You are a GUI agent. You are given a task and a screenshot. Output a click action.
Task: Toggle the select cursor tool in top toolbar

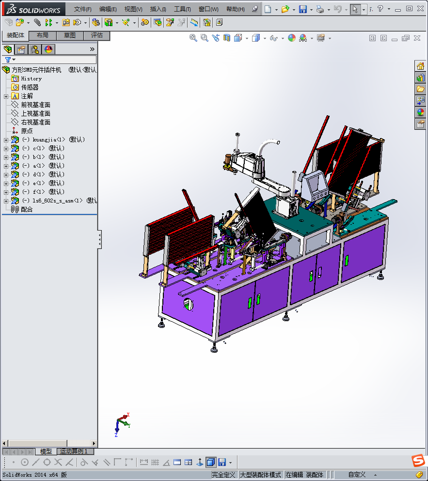tap(355, 9)
